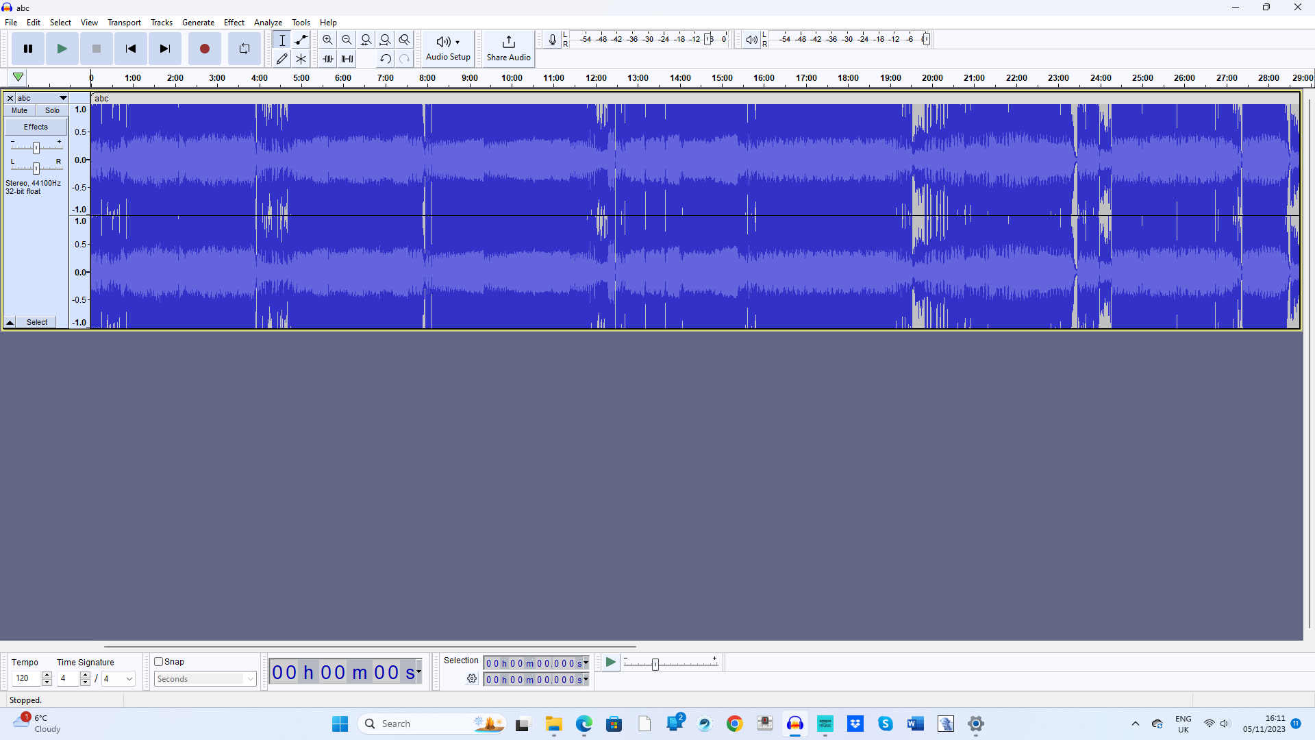This screenshot has width=1315, height=740.
Task: Open the Effect menu
Action: pos(234,23)
